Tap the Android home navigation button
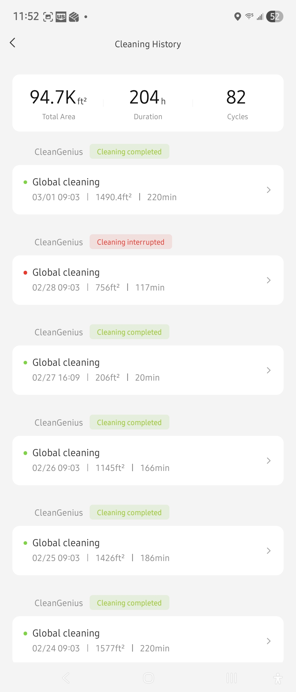This screenshot has height=692, width=296. [148, 678]
